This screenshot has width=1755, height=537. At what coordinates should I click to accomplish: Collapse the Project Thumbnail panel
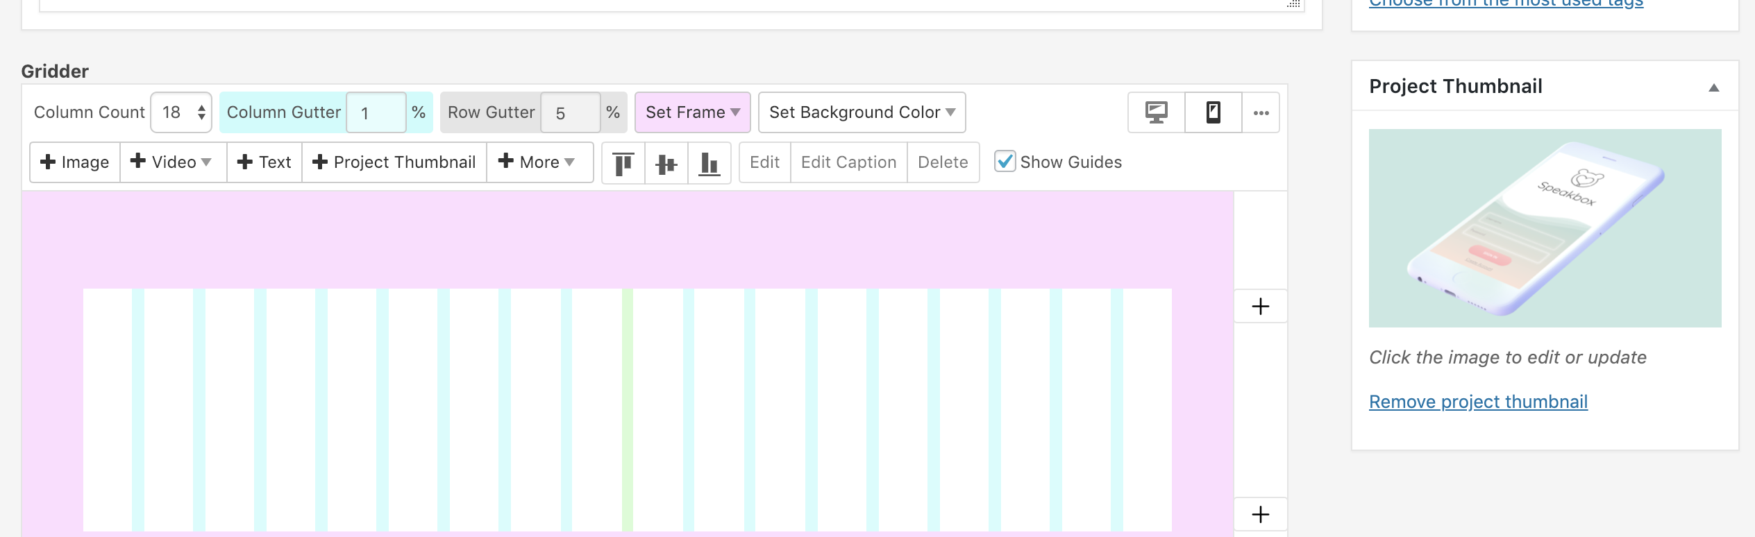pos(1713,87)
